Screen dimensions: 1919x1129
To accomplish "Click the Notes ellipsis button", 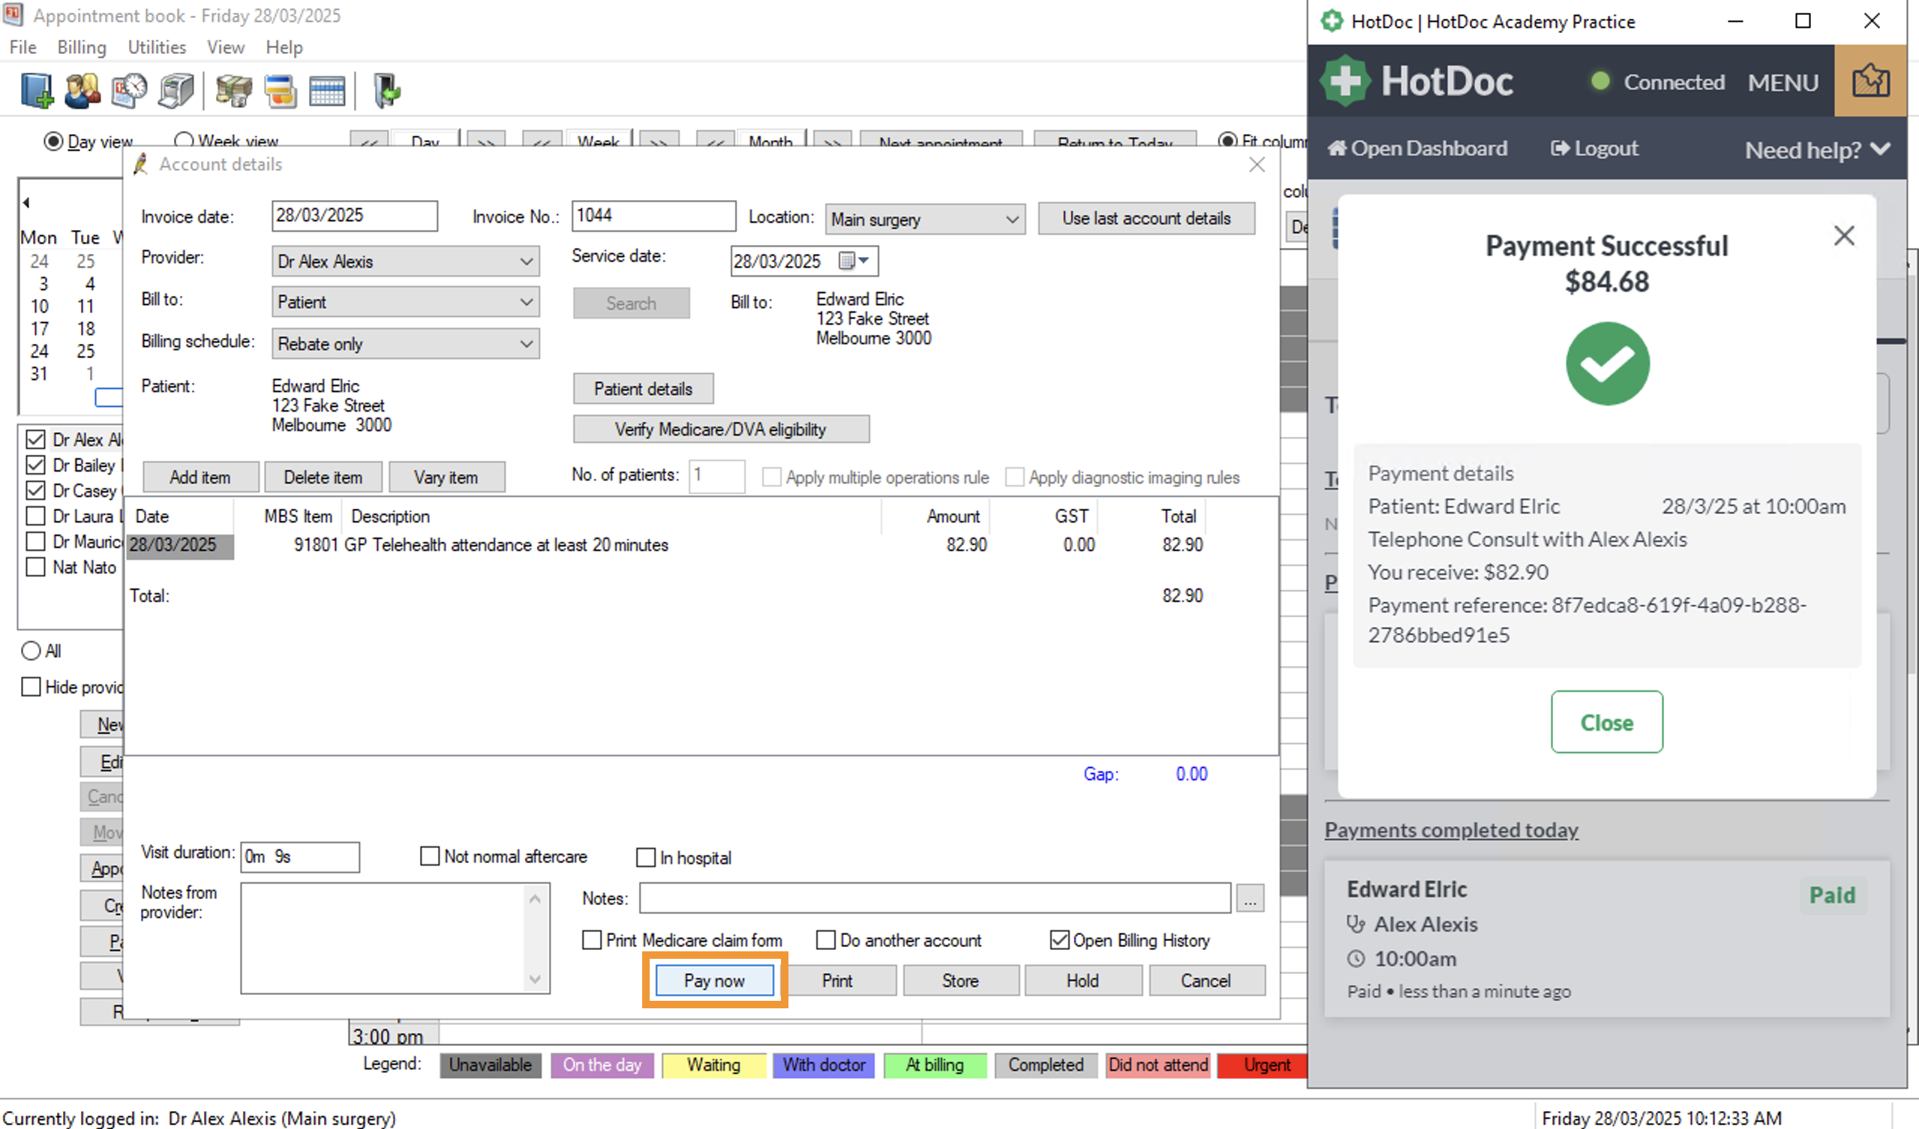I will coord(1250,899).
